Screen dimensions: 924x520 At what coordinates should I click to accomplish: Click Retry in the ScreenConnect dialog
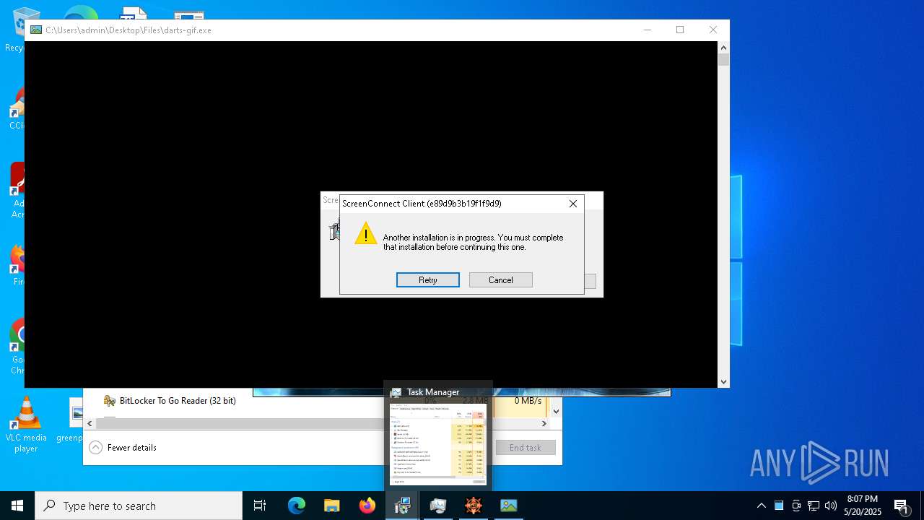coord(427,280)
